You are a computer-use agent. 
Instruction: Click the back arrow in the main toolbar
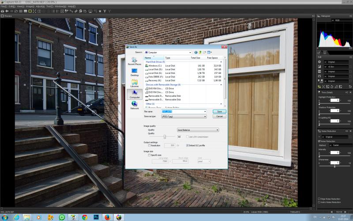(7, 11)
